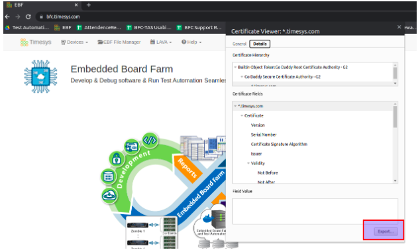Click the orange Reports arrow
This screenshot has height=250, width=420.
click(x=188, y=168)
